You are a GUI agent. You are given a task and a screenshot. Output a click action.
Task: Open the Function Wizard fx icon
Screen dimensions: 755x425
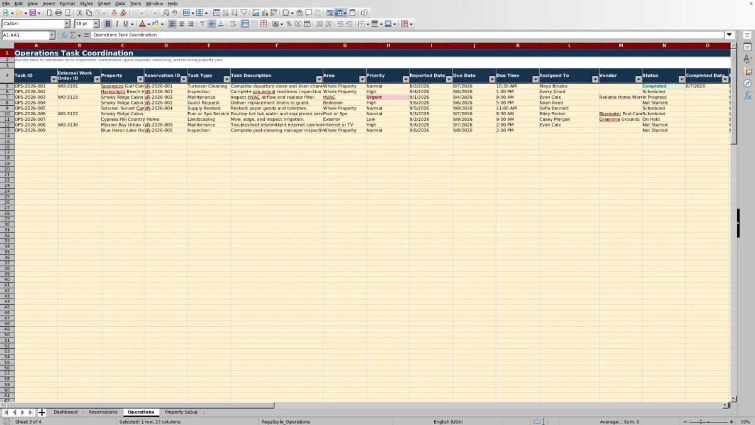[x=65, y=35]
